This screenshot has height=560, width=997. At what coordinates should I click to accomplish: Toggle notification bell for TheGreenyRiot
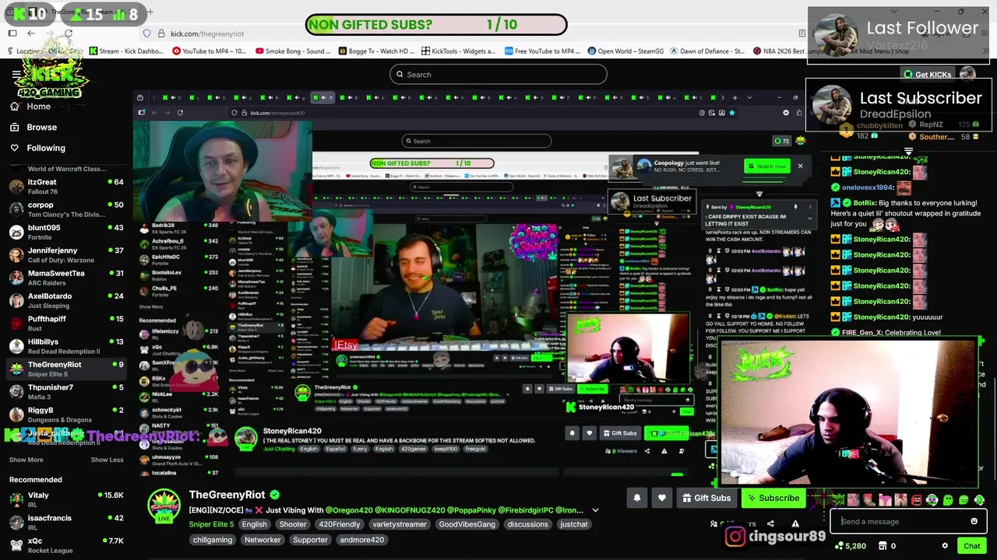[637, 498]
